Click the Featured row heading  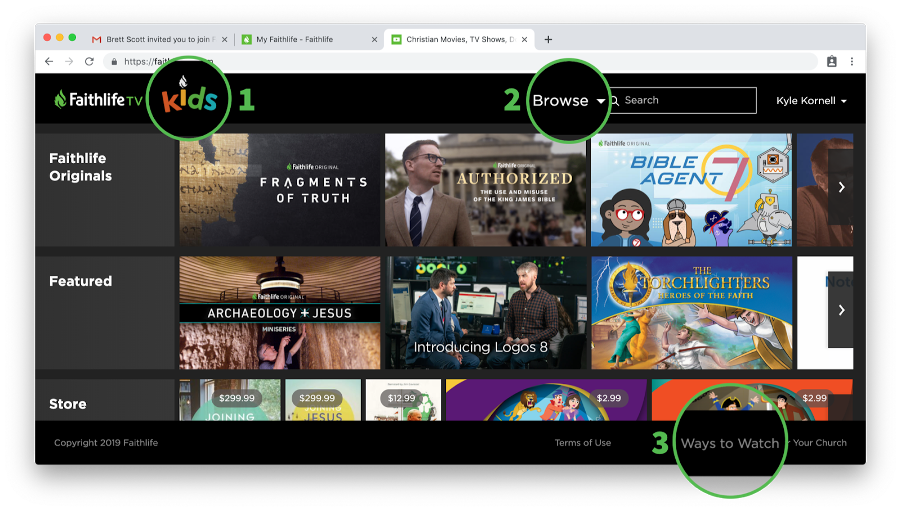coord(81,281)
